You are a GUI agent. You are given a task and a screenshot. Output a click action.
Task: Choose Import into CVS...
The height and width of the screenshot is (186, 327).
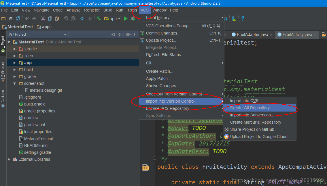coord(260,101)
